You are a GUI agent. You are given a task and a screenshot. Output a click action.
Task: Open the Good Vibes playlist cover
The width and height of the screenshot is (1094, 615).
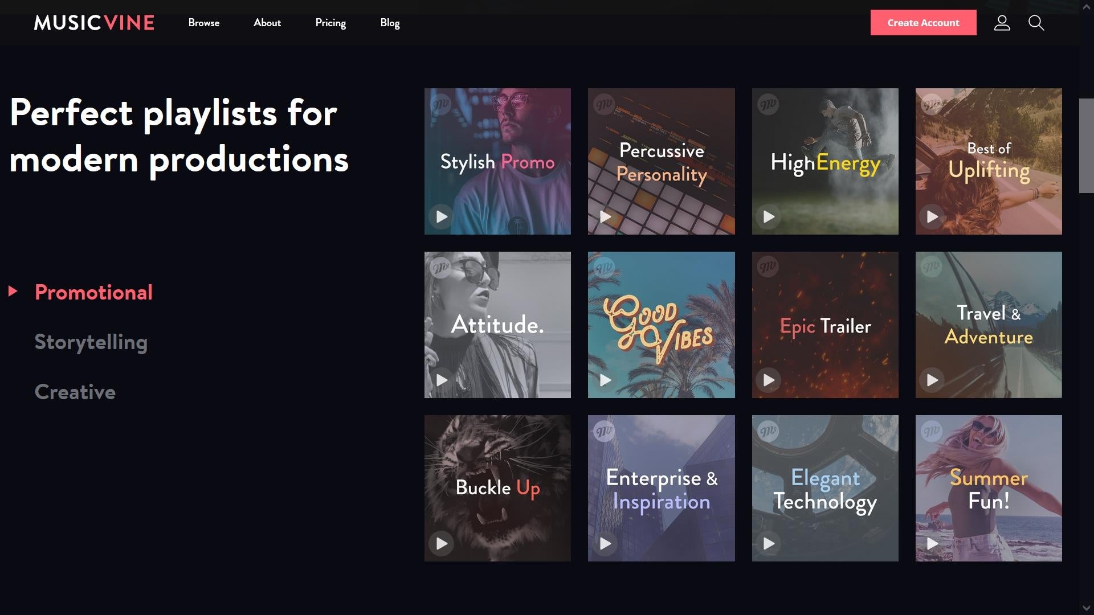point(661,325)
